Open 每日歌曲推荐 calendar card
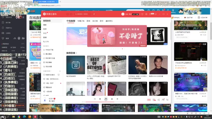 [x=76, y=65]
